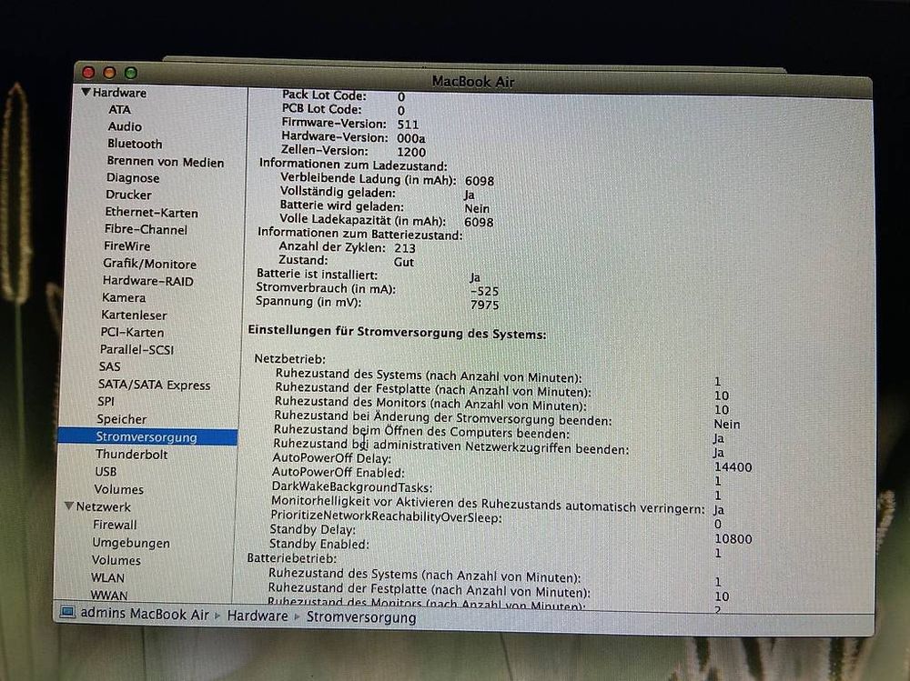Click 'Verbleibende Ladung' value 6098
The image size is (910, 681).
(x=480, y=181)
